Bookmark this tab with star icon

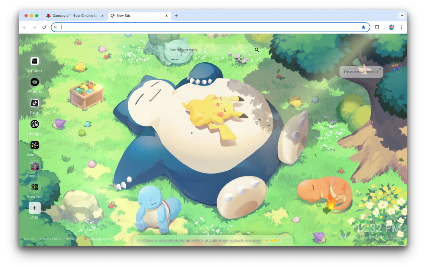pos(363,27)
